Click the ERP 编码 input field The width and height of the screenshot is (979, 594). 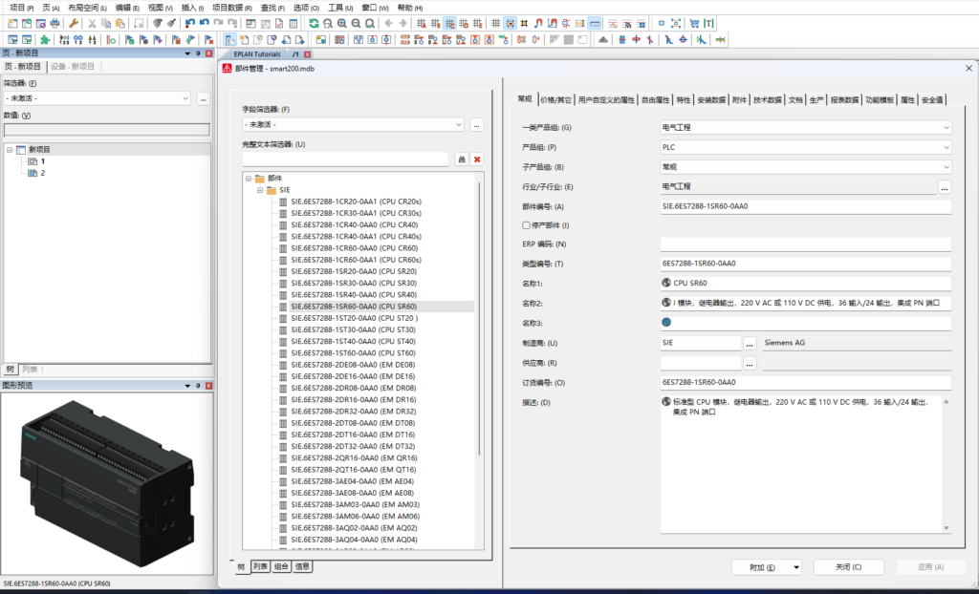coord(805,244)
